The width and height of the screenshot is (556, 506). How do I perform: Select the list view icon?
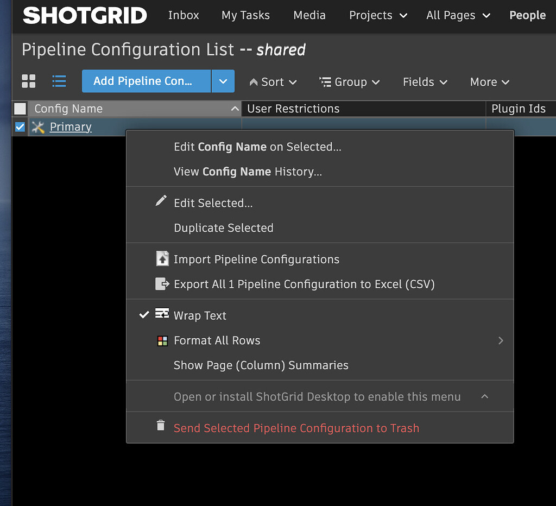click(x=59, y=81)
